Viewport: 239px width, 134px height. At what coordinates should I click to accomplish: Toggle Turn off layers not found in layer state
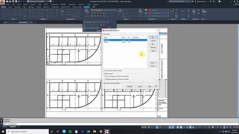click(x=105, y=76)
